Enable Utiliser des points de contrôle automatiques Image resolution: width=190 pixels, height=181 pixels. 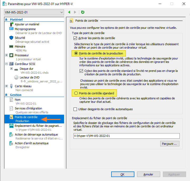pyautogui.click(x=75, y=109)
